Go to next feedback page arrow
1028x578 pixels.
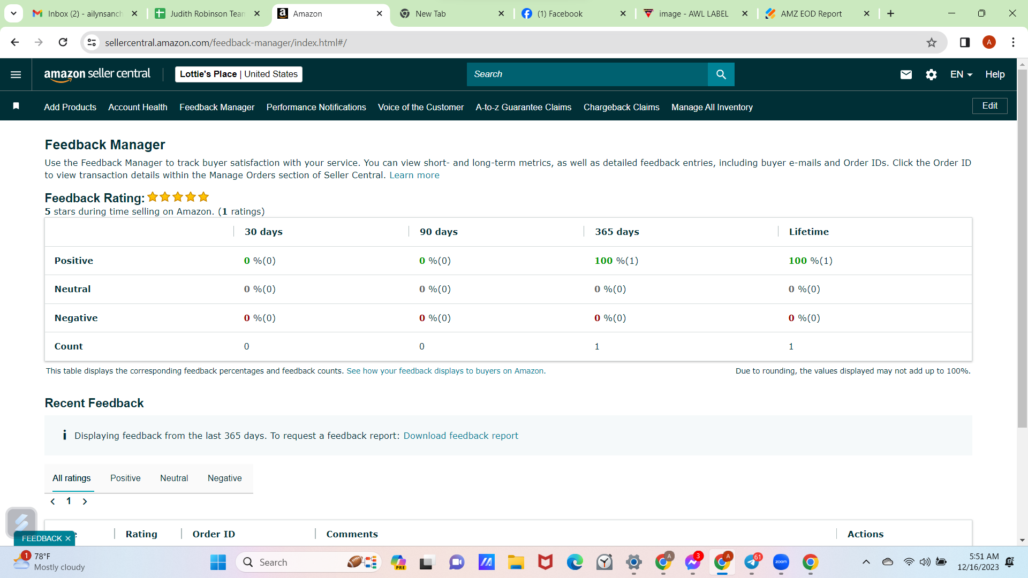[85, 501]
